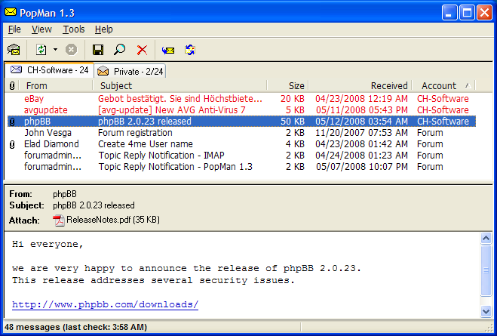Viewport: 497px width, 336px height.
Task: Click the PDF attachment icon
Action: [59, 220]
